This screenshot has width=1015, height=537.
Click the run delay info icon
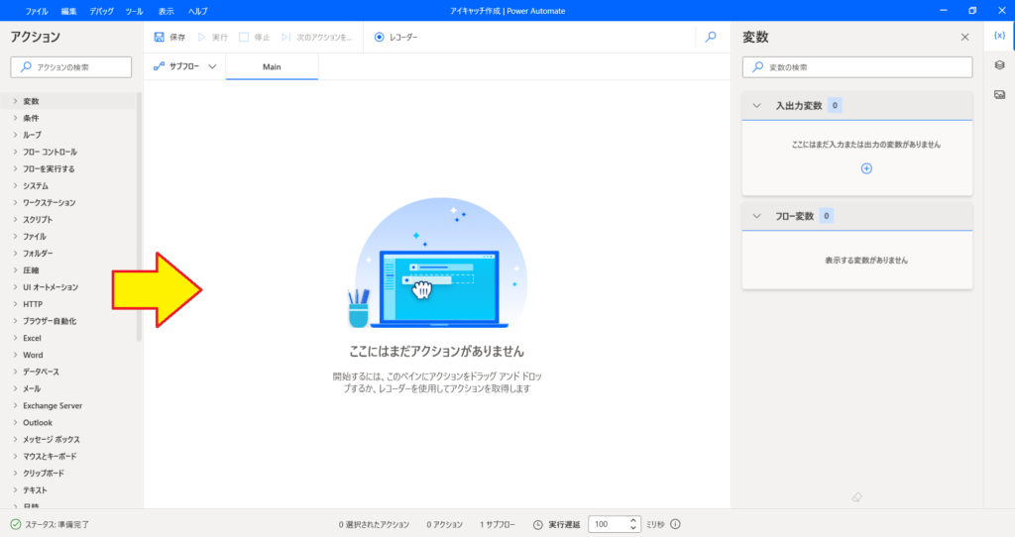click(x=676, y=524)
